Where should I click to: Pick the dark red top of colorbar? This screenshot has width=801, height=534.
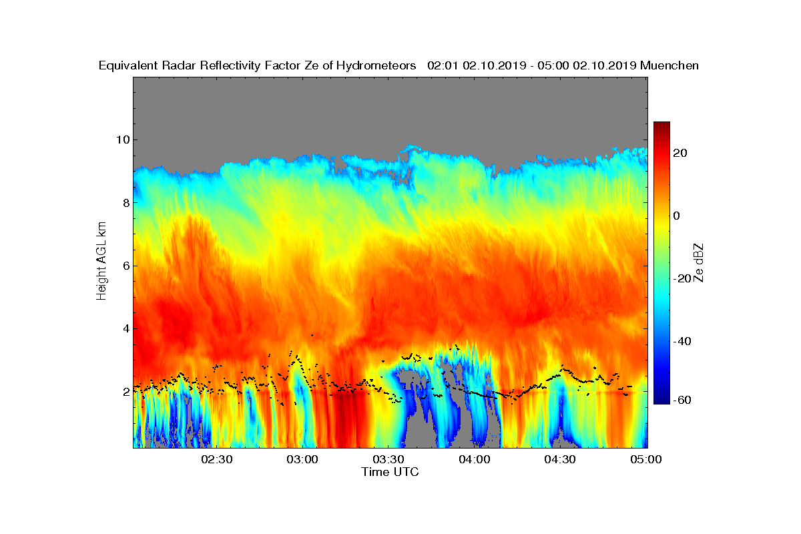click(661, 127)
